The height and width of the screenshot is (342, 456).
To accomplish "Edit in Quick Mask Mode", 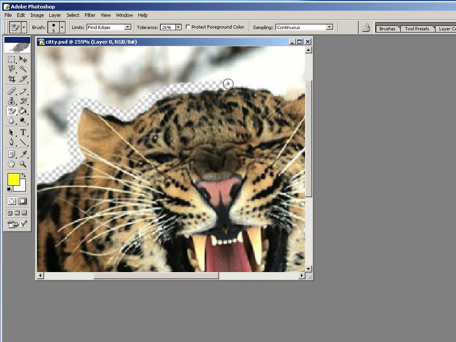I will (x=23, y=201).
